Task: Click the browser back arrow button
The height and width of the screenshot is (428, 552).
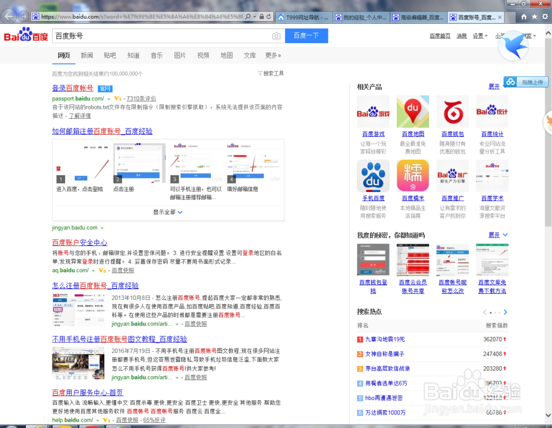Action: 8,16
